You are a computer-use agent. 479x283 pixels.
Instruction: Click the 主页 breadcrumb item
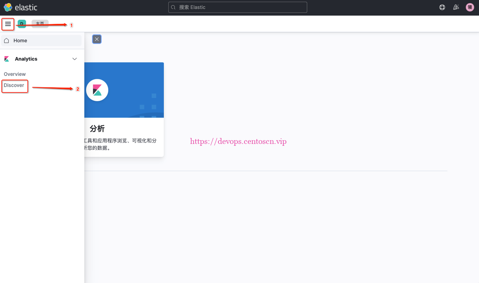(x=40, y=23)
